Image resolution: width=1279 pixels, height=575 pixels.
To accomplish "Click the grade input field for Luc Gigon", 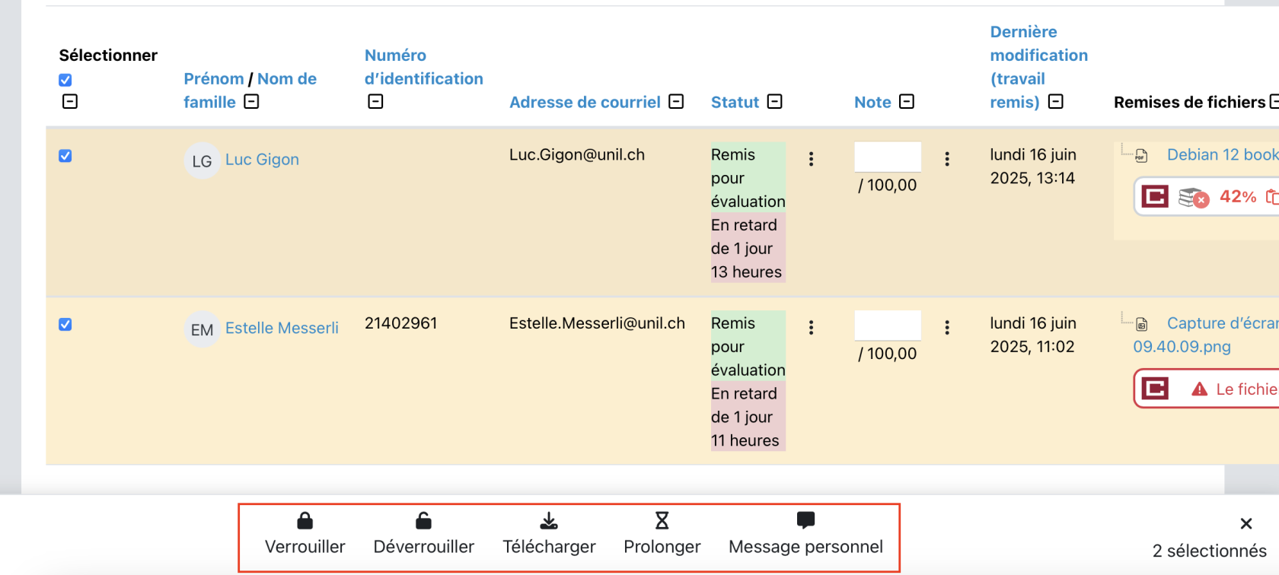I will (887, 157).
